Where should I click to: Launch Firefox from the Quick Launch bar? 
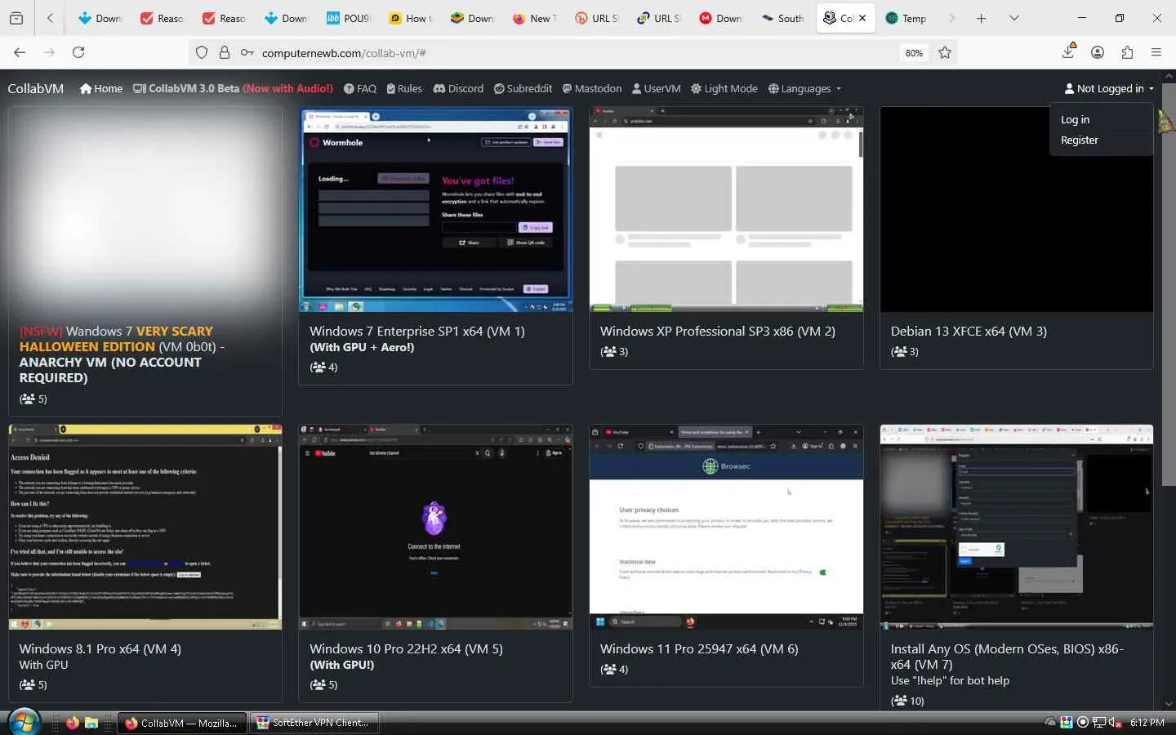pos(73,723)
